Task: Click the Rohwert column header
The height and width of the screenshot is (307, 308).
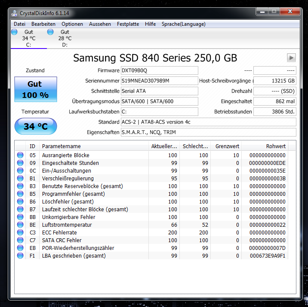Action: 265,146
